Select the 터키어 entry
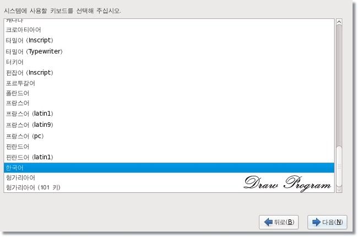 pos(169,62)
